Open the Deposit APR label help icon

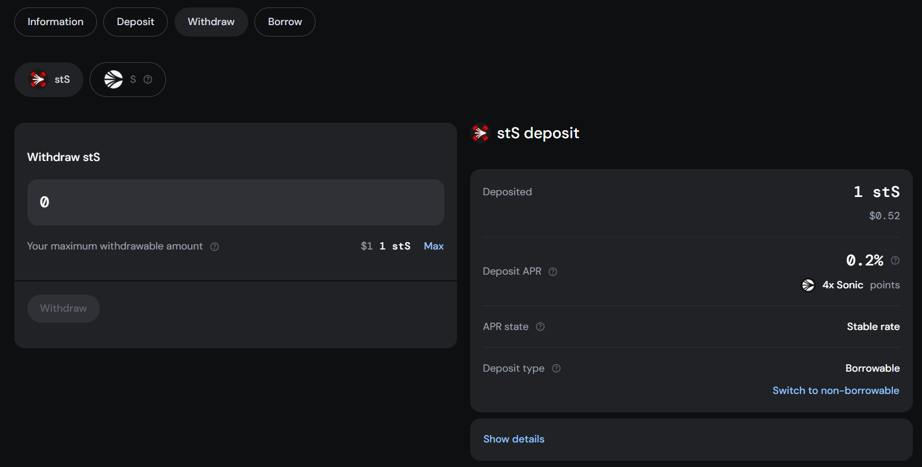(553, 272)
